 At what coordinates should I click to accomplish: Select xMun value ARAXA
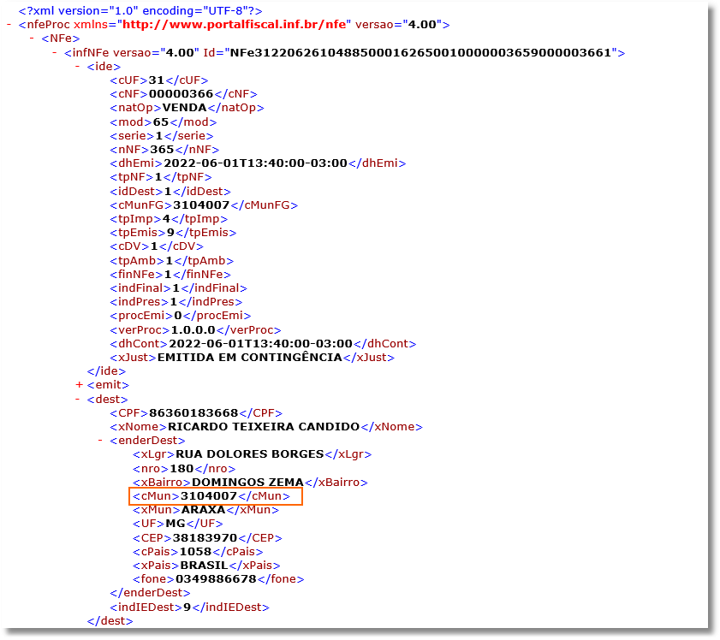click(x=204, y=510)
